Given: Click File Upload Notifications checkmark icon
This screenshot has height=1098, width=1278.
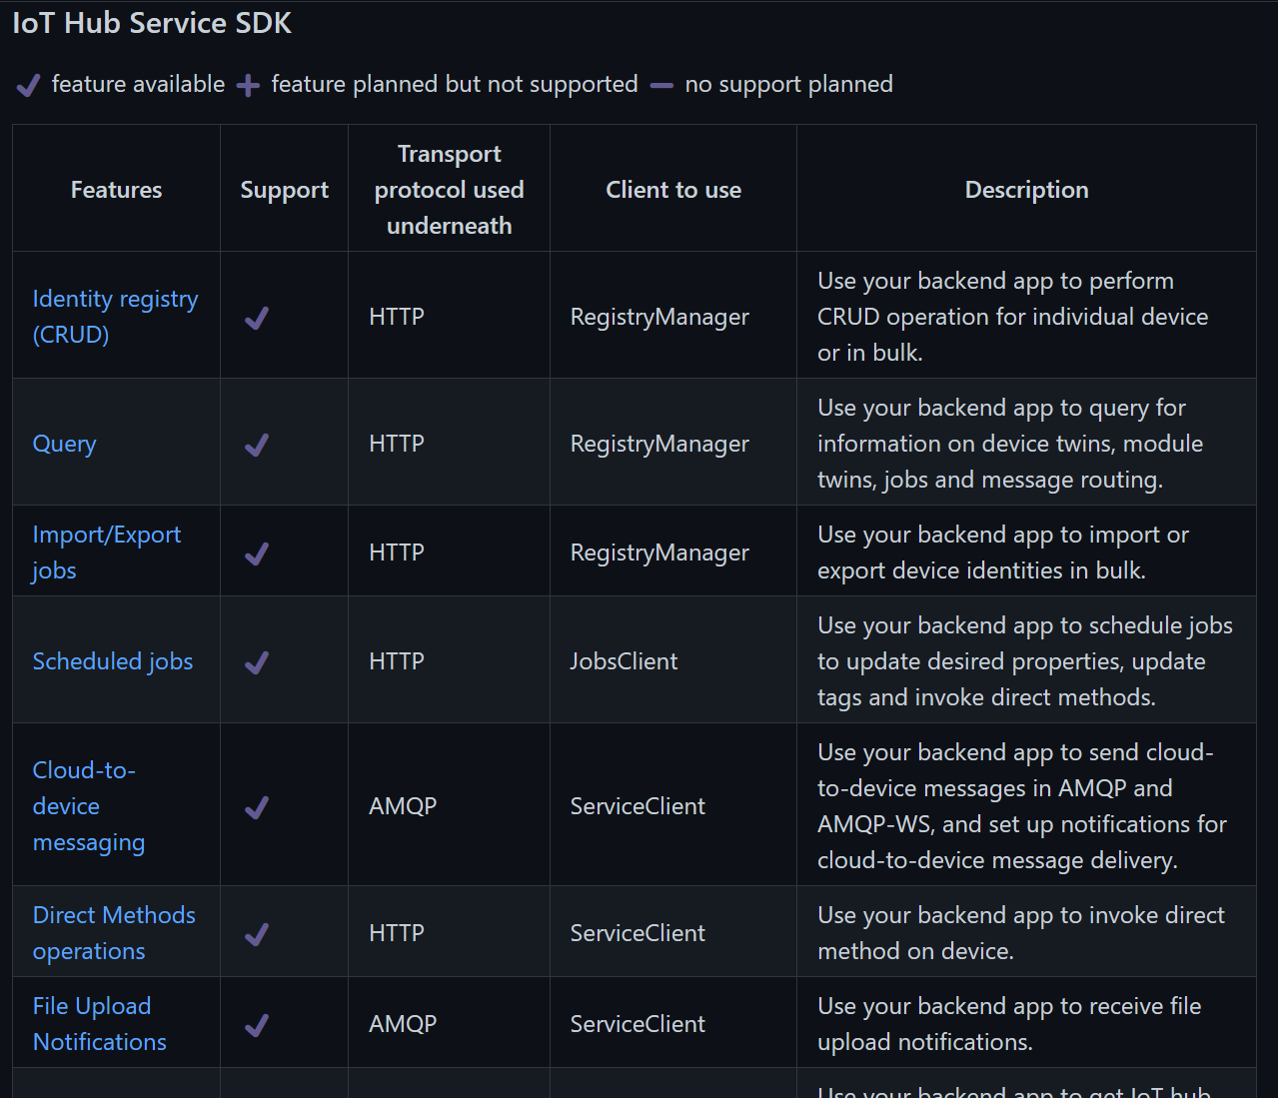Looking at the screenshot, I should (257, 1025).
